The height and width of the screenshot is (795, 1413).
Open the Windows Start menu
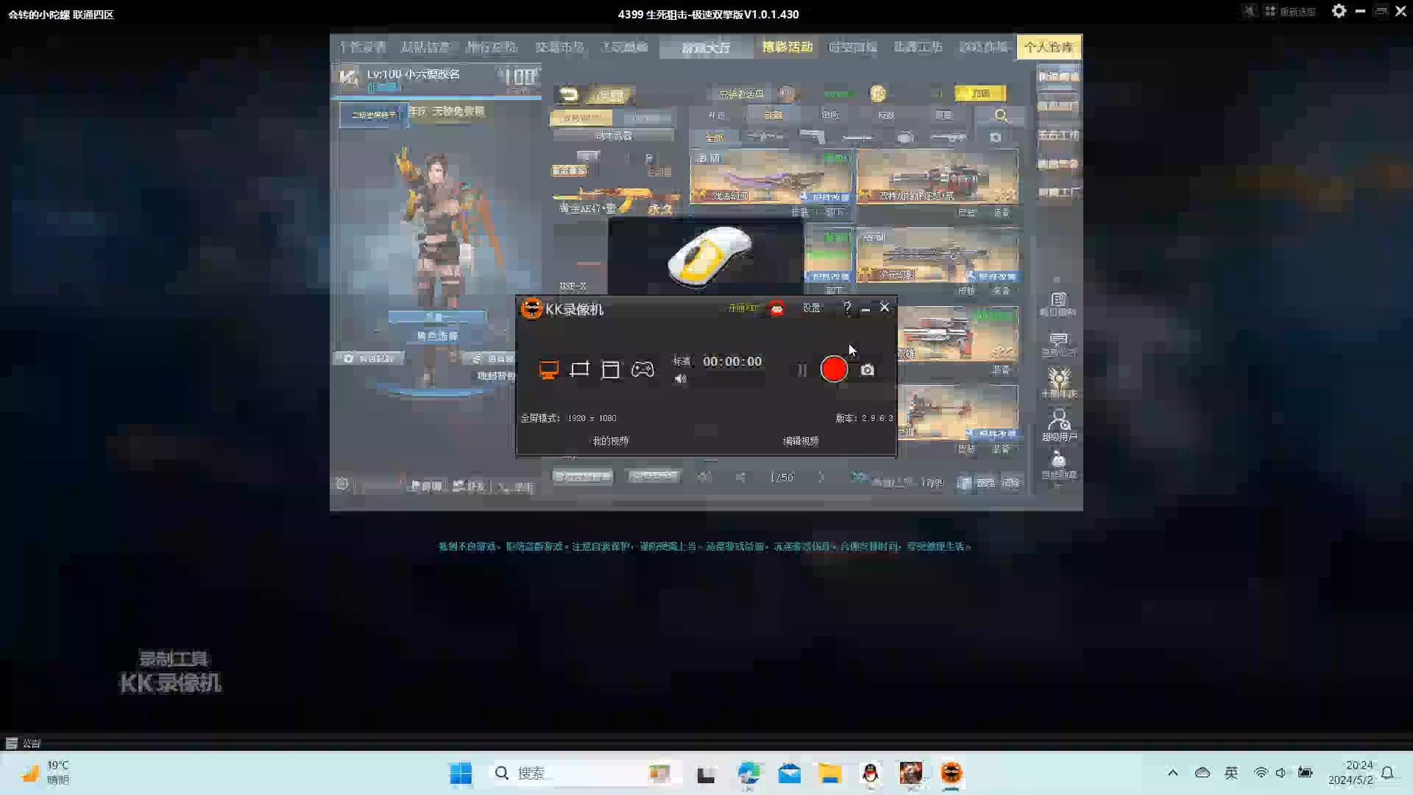[x=461, y=774]
